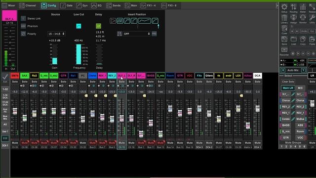
Task: Click the PRE button next to insert dropdown
Action: click(x=154, y=34)
